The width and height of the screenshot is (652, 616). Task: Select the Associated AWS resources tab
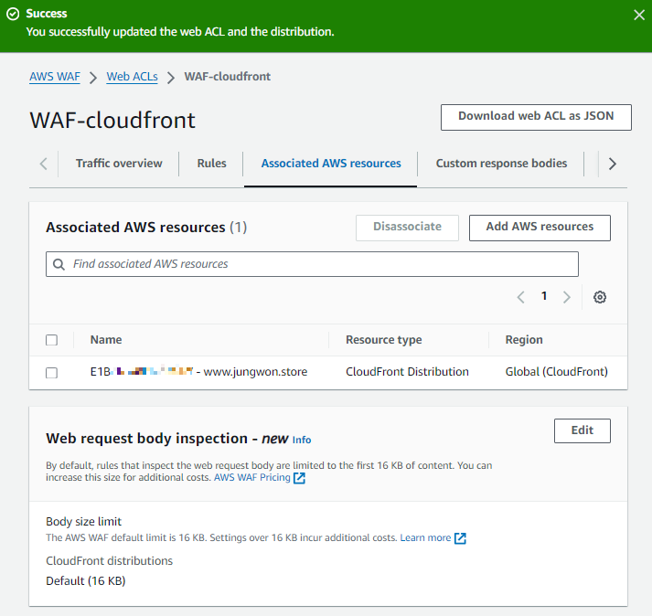point(331,164)
